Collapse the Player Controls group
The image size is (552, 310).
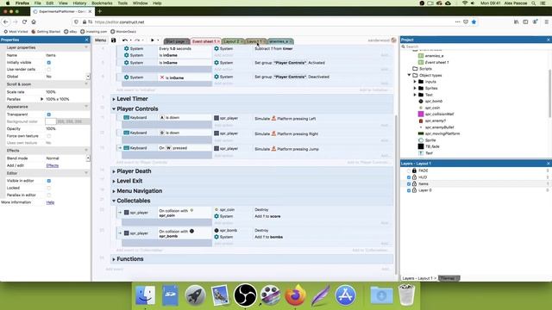[114, 109]
